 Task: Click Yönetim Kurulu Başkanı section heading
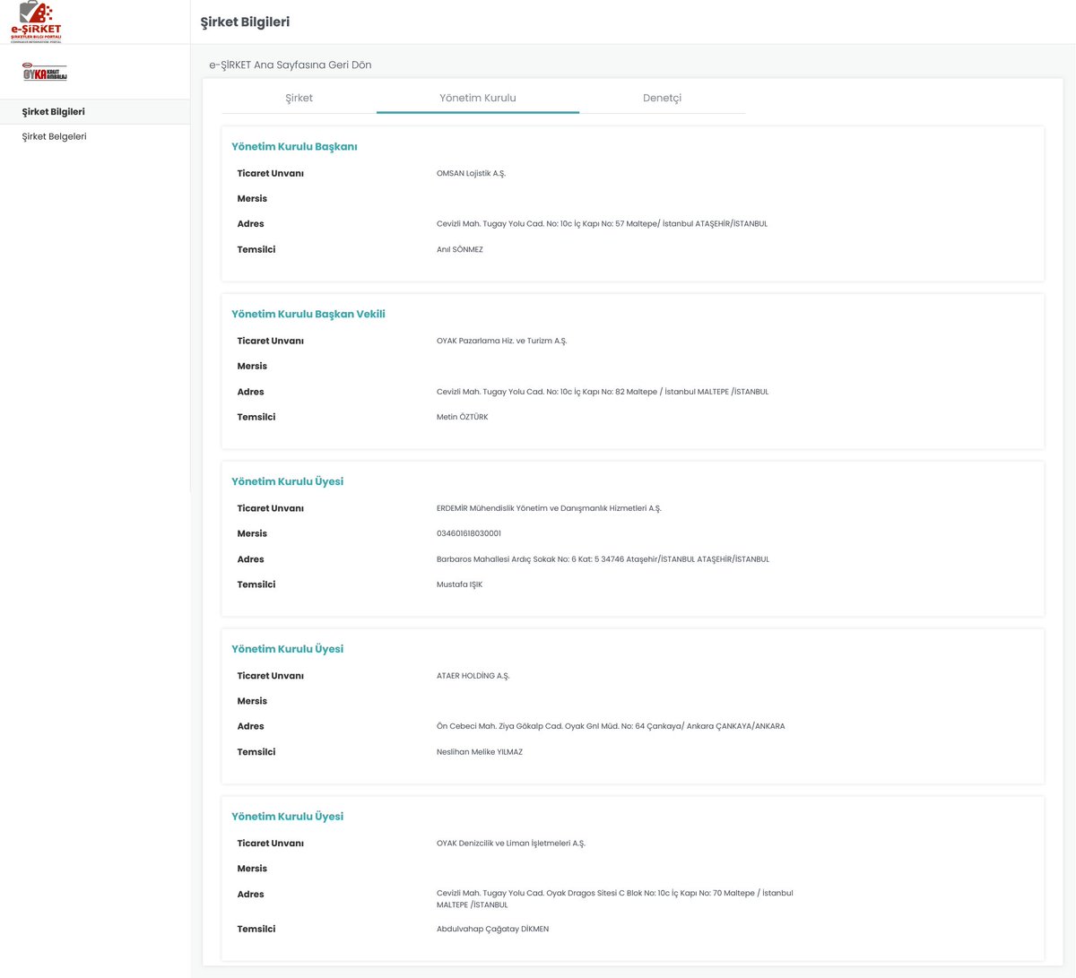click(x=294, y=147)
